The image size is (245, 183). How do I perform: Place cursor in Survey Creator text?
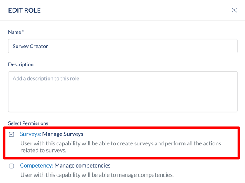point(30,46)
